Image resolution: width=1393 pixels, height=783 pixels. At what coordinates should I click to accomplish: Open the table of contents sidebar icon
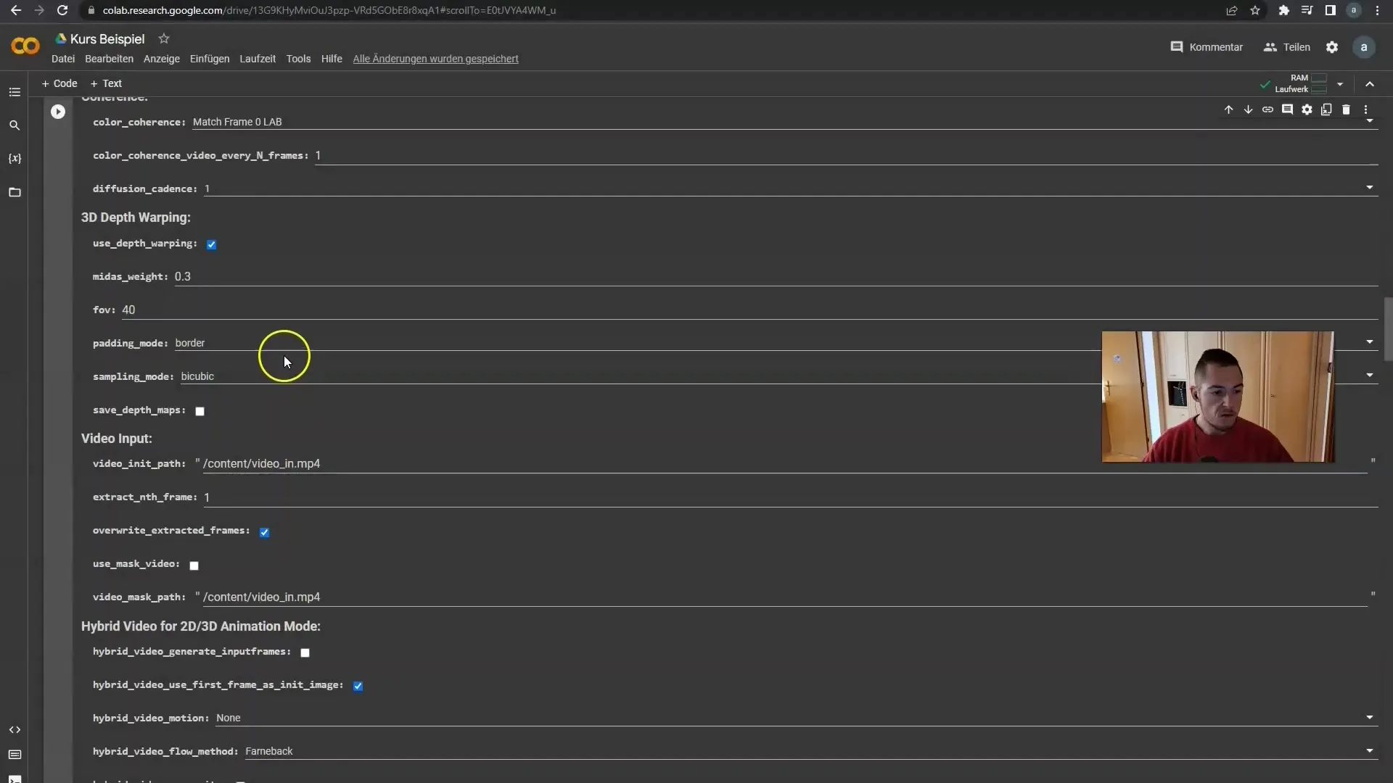click(15, 92)
